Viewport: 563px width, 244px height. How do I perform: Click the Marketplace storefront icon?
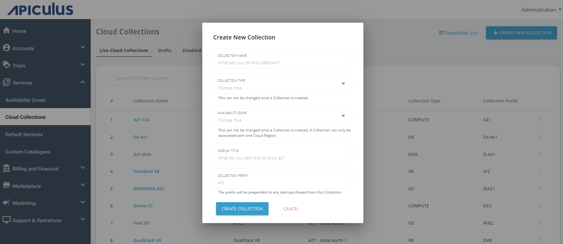coord(6,185)
